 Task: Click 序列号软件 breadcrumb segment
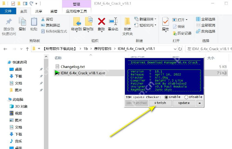coord(103,49)
